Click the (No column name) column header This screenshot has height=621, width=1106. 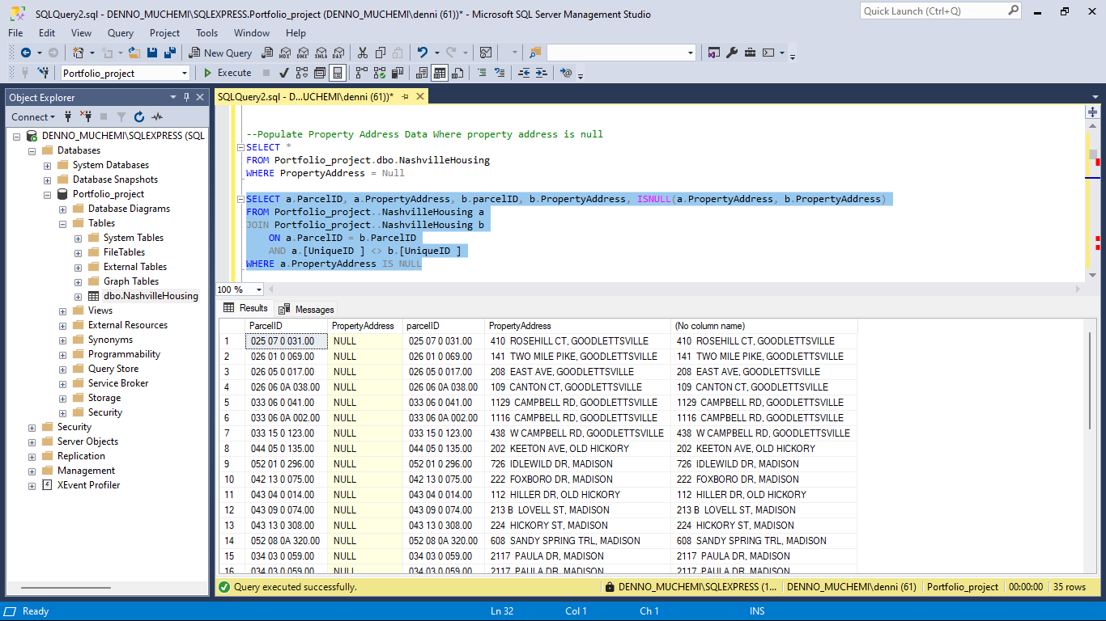pyautogui.click(x=764, y=326)
